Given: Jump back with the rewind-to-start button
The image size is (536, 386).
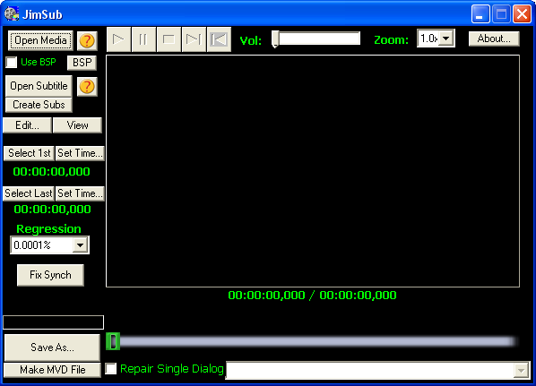Looking at the screenshot, I should click(219, 39).
